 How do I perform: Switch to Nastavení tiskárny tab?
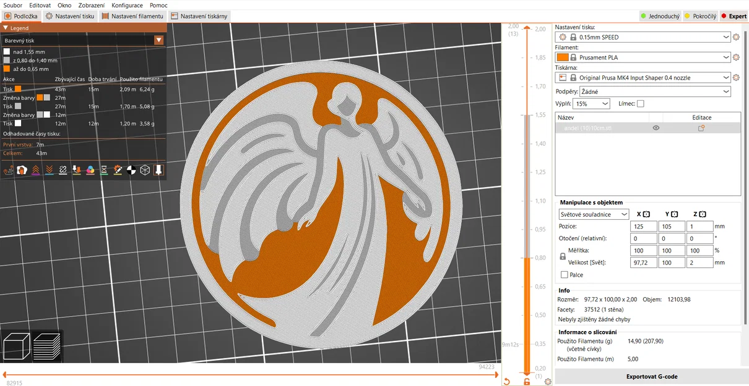point(200,16)
